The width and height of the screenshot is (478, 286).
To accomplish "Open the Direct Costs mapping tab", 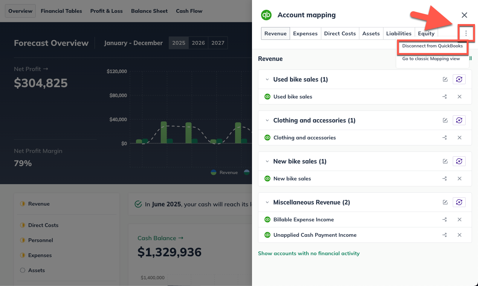I will pos(340,33).
